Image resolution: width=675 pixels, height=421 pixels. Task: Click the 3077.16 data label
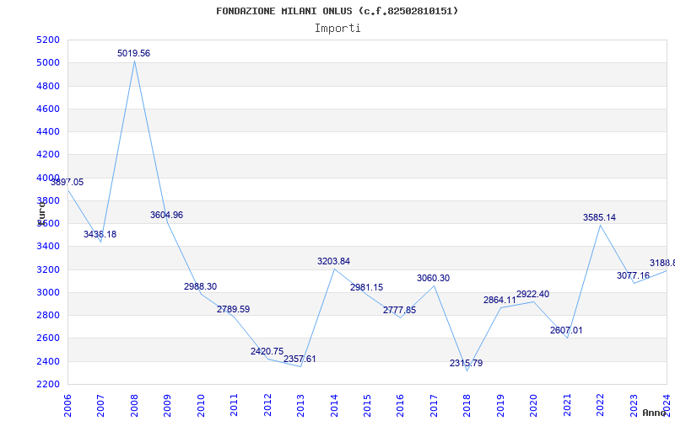point(634,276)
